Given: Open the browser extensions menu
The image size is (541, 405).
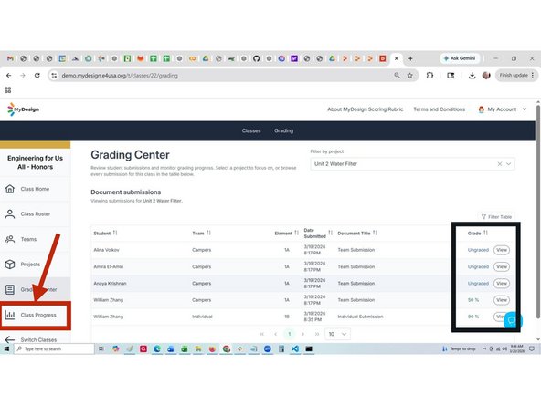Looking at the screenshot, I should (430, 76).
